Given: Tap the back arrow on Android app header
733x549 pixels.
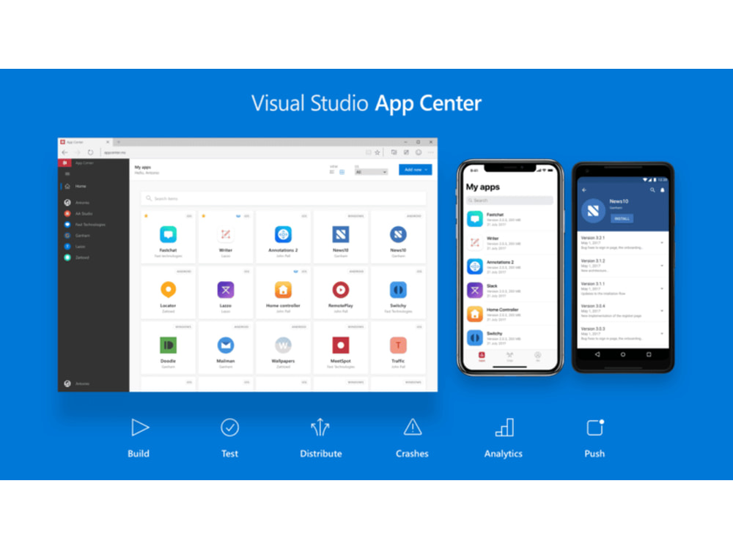Looking at the screenshot, I should 584,190.
